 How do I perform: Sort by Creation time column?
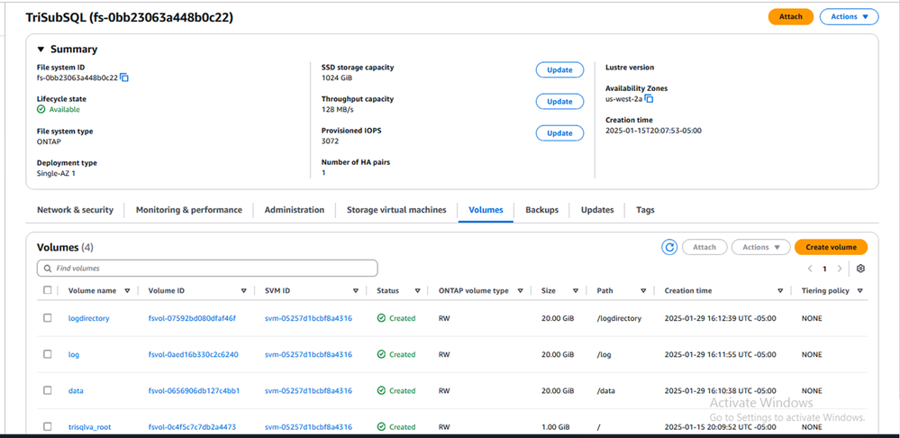pyautogui.click(x=779, y=291)
